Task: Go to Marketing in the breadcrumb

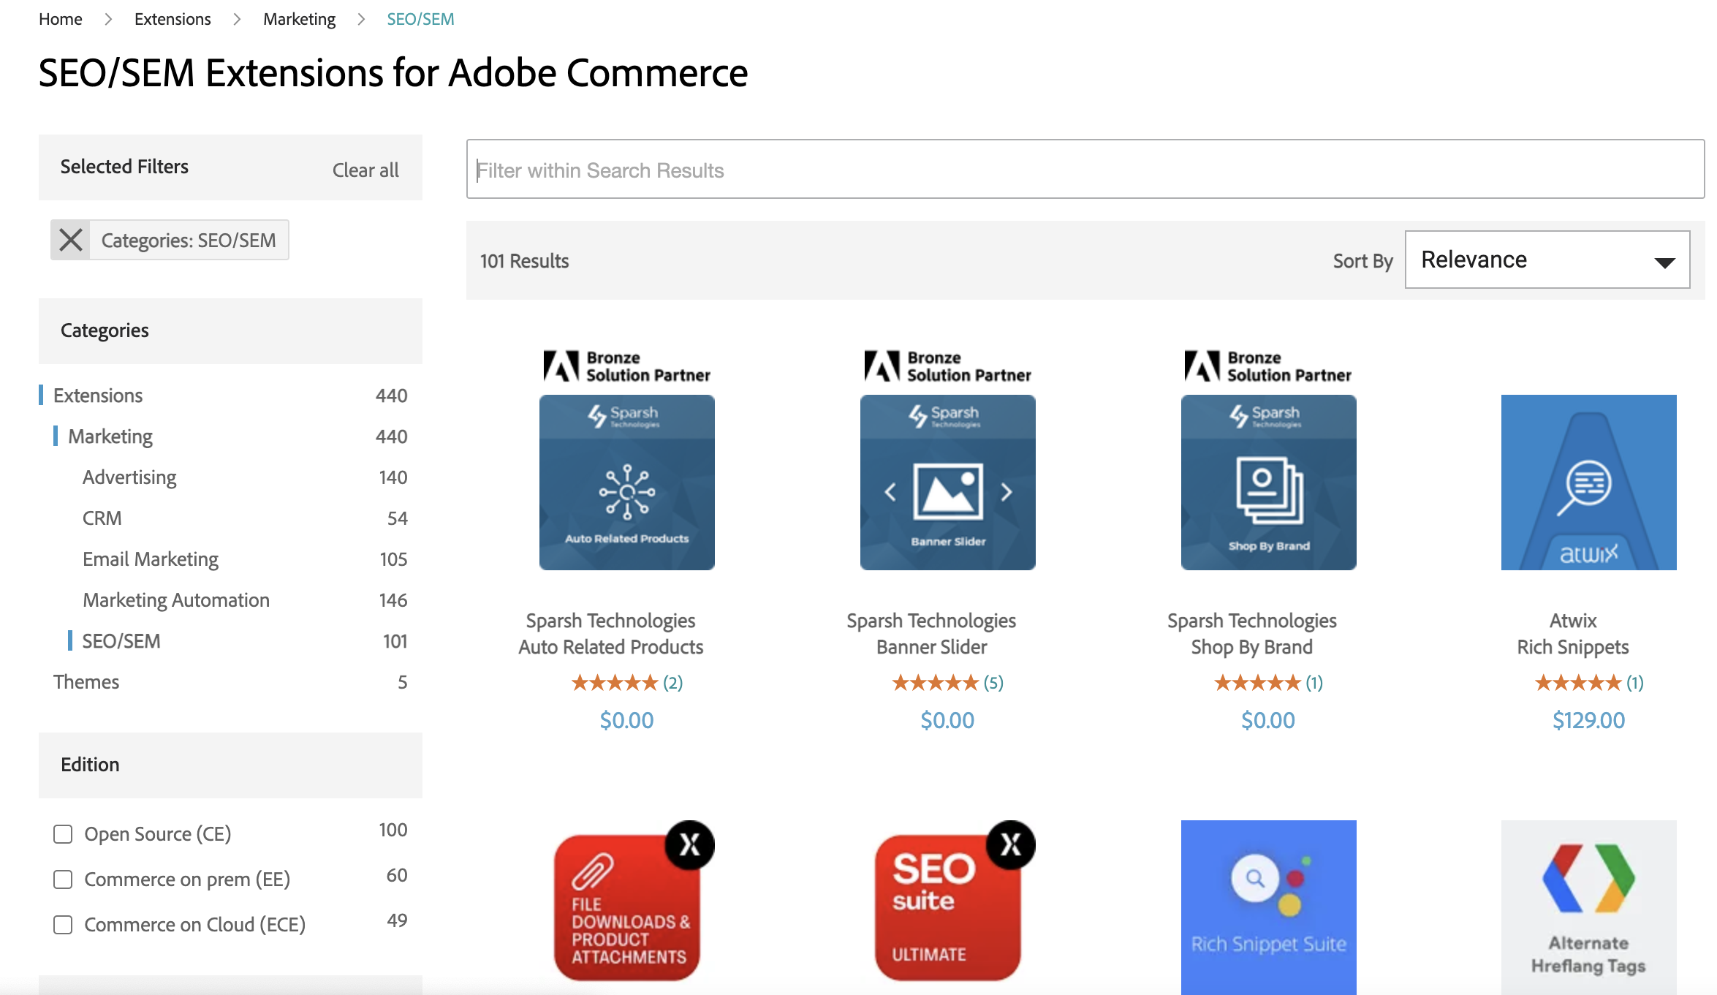Action: coord(299,19)
